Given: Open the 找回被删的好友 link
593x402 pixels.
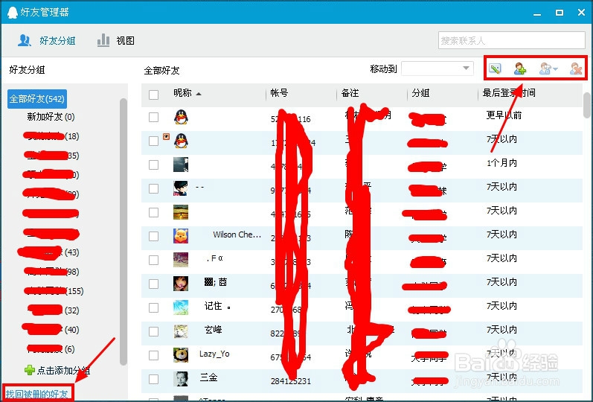Looking at the screenshot, I should [x=36, y=394].
